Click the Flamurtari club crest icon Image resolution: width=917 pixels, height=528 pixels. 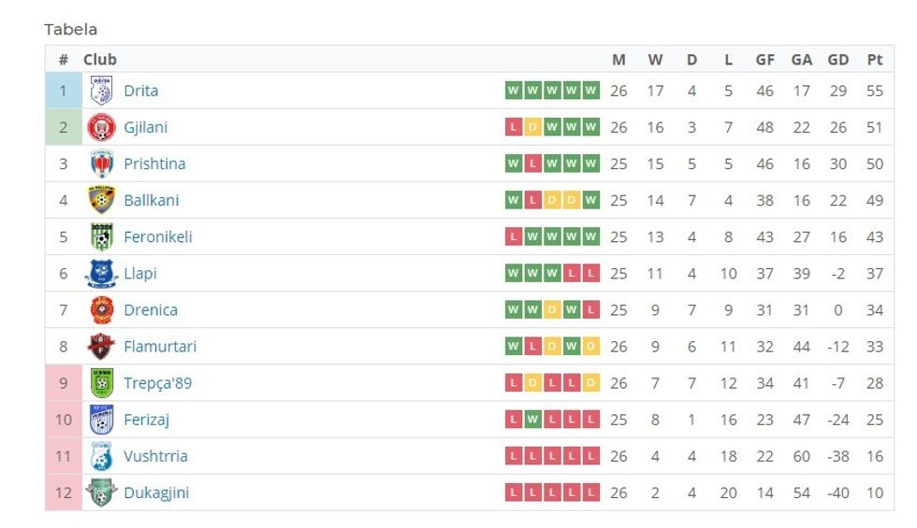[x=101, y=346]
